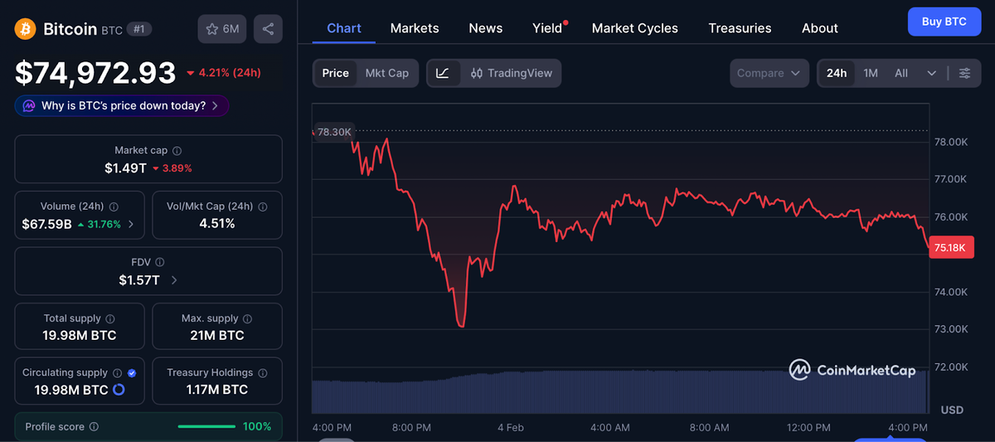Click the 78.30K high price label
The width and height of the screenshot is (995, 442).
point(334,132)
